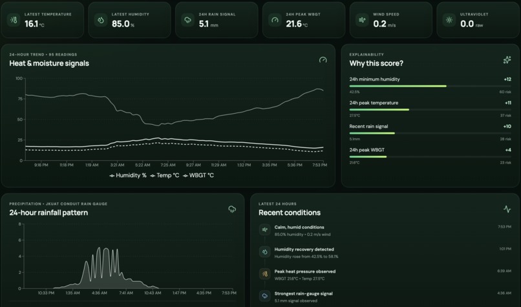Click the Humidity recovery detected entry
The height and width of the screenshot is (307, 521).
(385, 253)
